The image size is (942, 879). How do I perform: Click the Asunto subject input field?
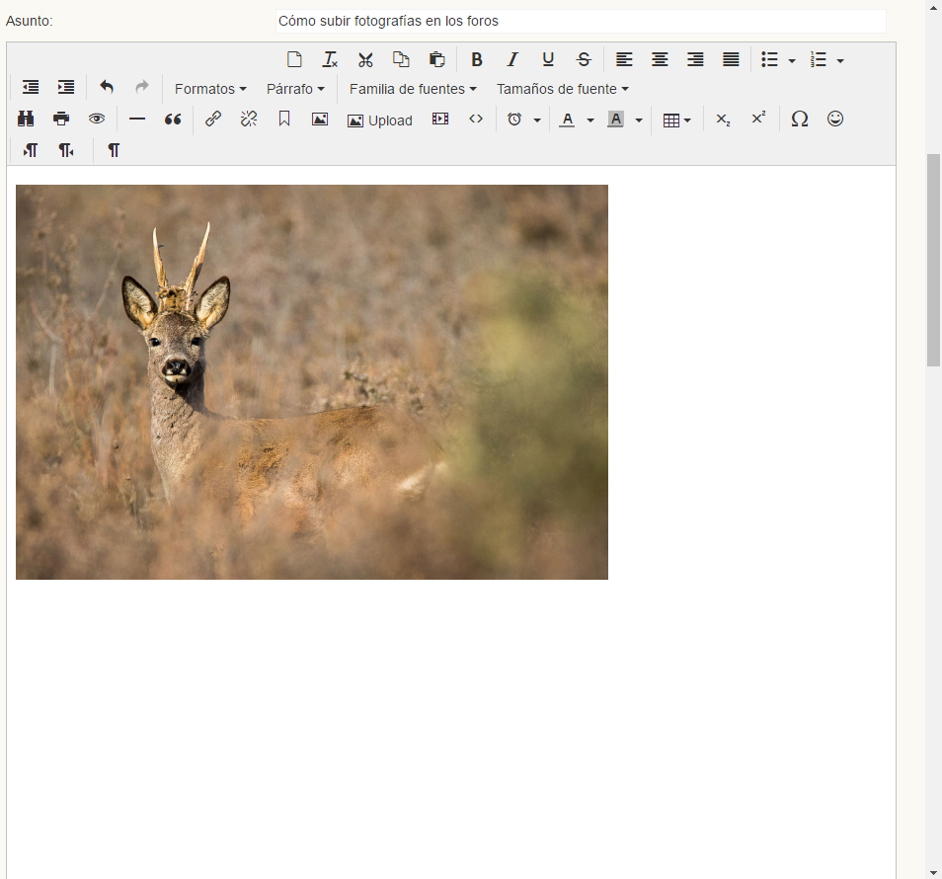tap(581, 21)
